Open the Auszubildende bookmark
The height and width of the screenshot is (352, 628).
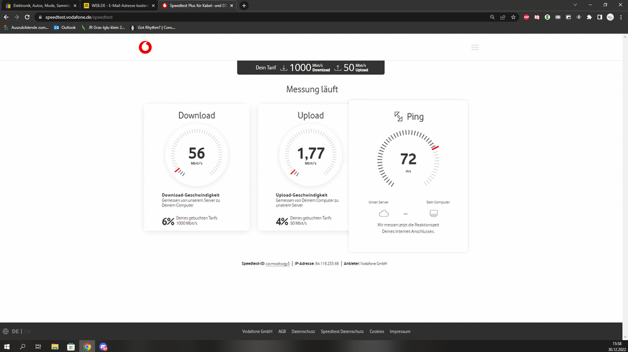[x=26, y=28]
